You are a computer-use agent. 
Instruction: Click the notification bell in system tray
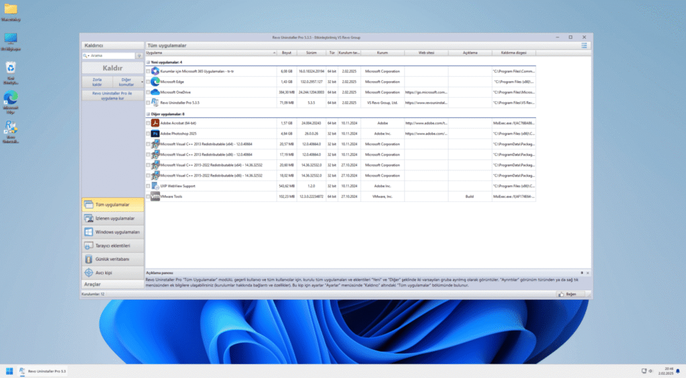[x=678, y=371]
